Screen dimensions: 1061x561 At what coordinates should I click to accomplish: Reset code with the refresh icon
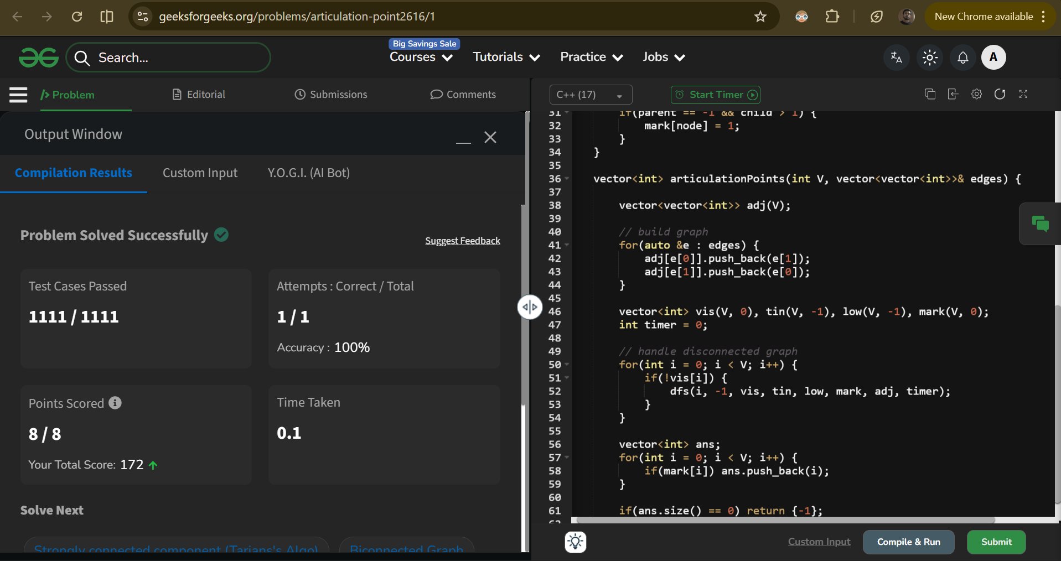(1000, 94)
